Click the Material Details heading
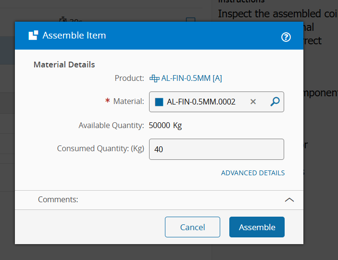The height and width of the screenshot is (260, 338). (x=64, y=65)
